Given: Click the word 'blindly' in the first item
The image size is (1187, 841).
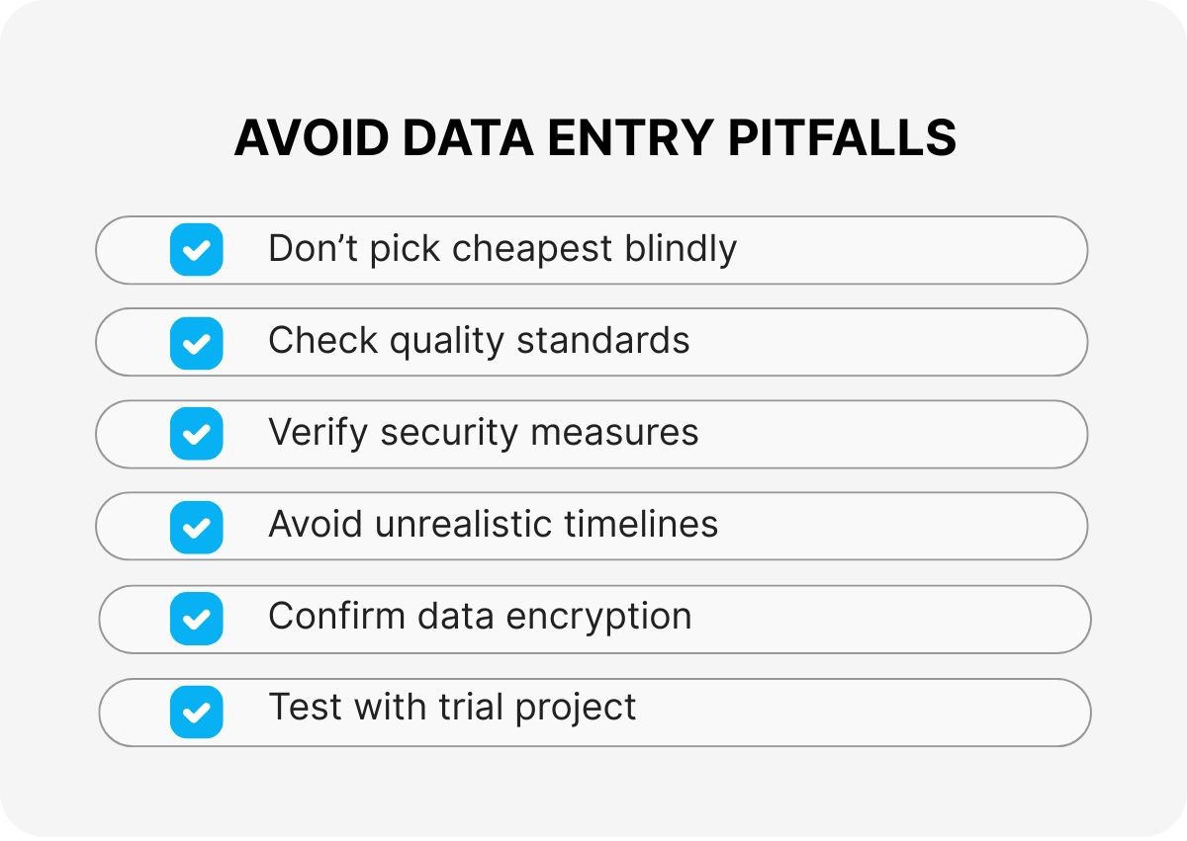Looking at the screenshot, I should (681, 249).
